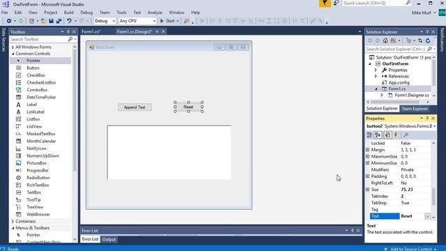Select the DateTimePicker control
Screen dimensions: 446x251
(41, 98)
